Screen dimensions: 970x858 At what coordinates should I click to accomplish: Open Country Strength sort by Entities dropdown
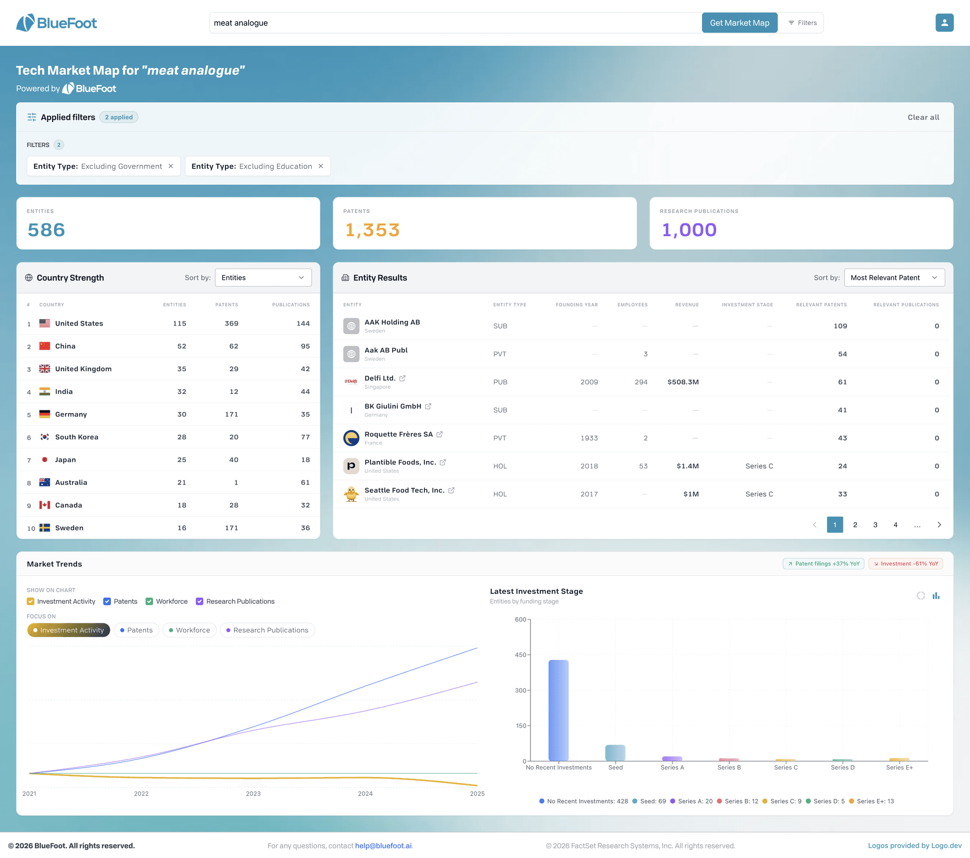(263, 277)
